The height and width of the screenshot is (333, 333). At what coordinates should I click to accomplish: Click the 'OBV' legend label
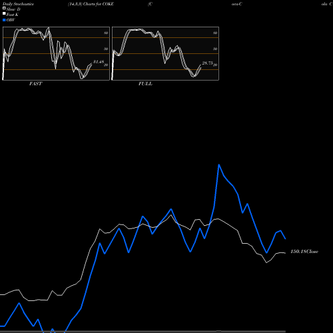11,20
